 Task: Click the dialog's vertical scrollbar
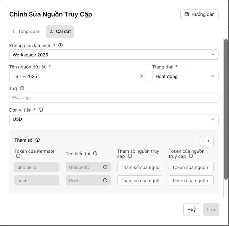click(226, 108)
